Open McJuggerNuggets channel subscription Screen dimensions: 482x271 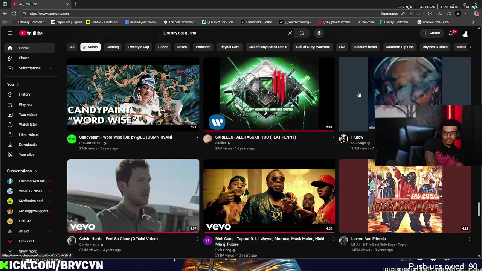click(30, 211)
